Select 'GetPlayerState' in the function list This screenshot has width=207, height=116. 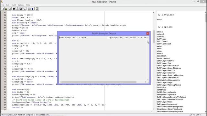point(165,61)
